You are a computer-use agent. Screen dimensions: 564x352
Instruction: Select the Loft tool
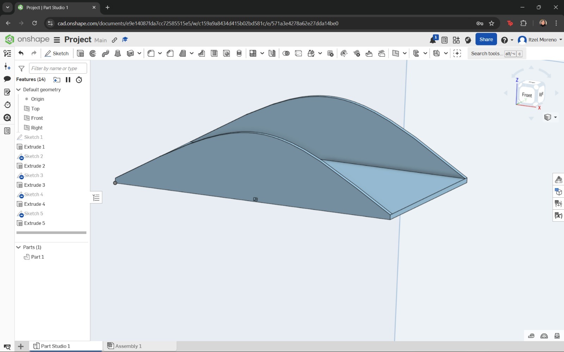click(118, 53)
